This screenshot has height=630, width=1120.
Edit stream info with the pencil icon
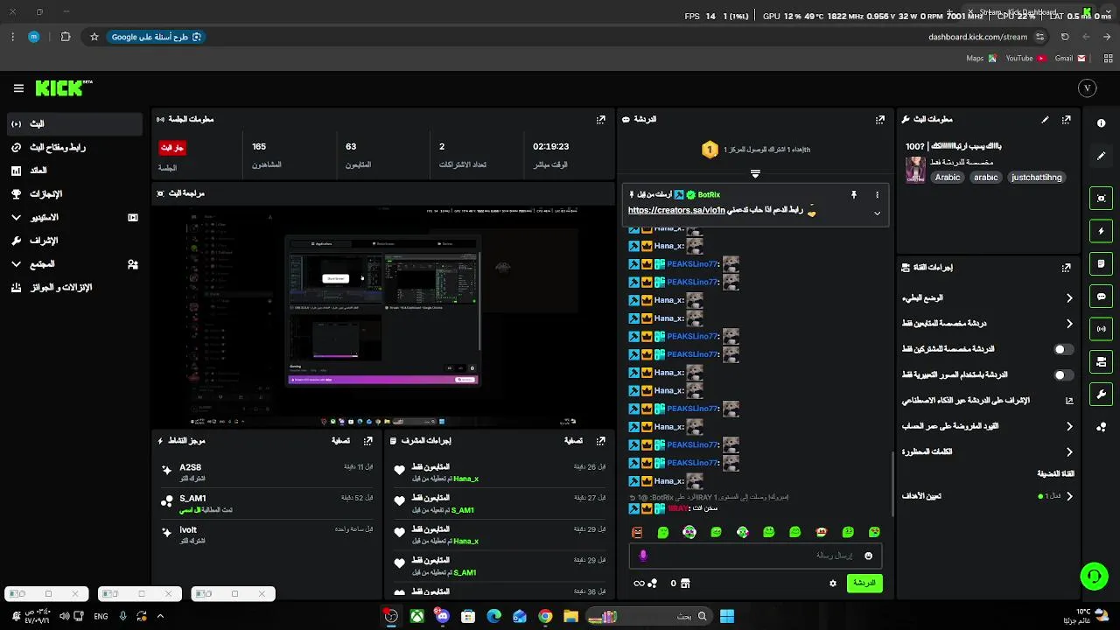point(1045,120)
